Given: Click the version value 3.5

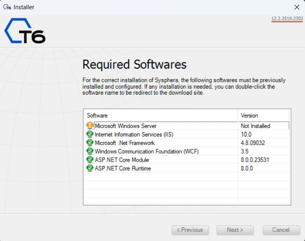Looking at the screenshot, I should click(x=244, y=152).
